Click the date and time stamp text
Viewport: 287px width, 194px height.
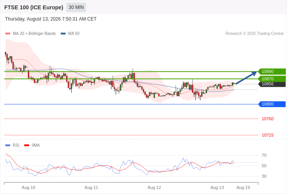click(x=51, y=19)
